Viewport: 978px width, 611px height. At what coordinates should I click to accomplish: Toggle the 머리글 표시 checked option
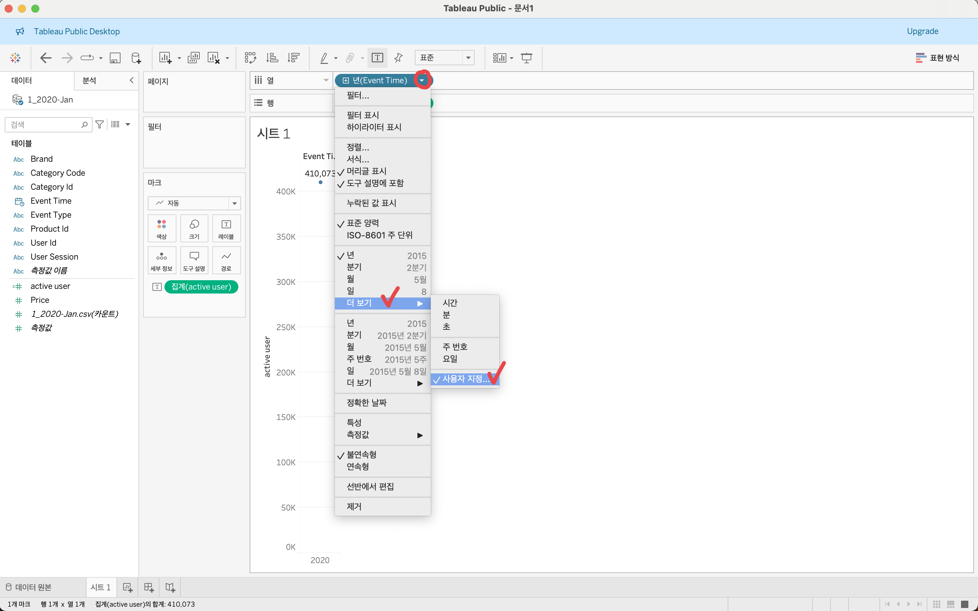(x=366, y=171)
